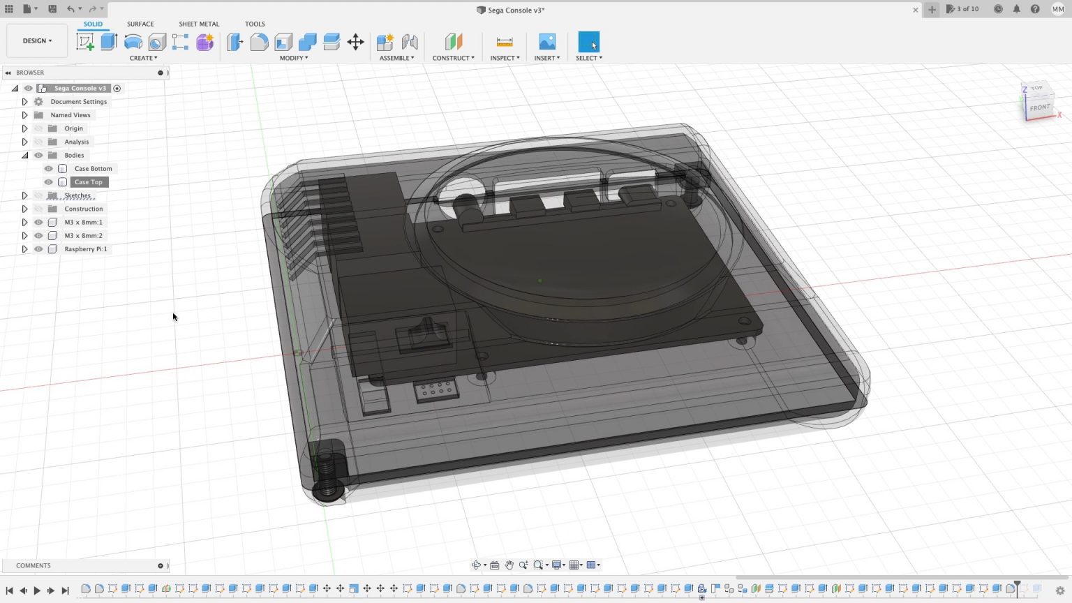
Task: Collapse the Bodies folder
Action: (x=24, y=155)
